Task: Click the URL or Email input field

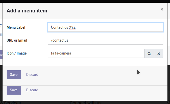Action: pyautogui.click(x=105, y=40)
